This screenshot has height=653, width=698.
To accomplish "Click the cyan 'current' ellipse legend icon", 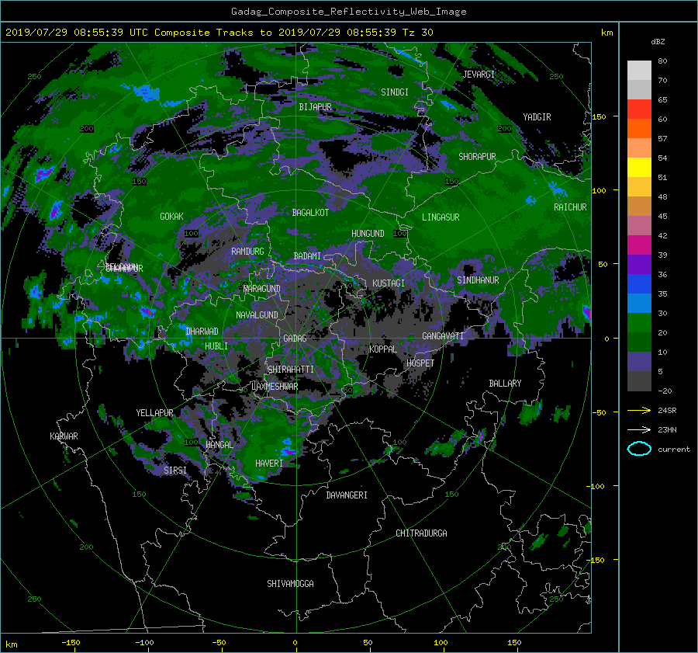I will click(x=639, y=449).
